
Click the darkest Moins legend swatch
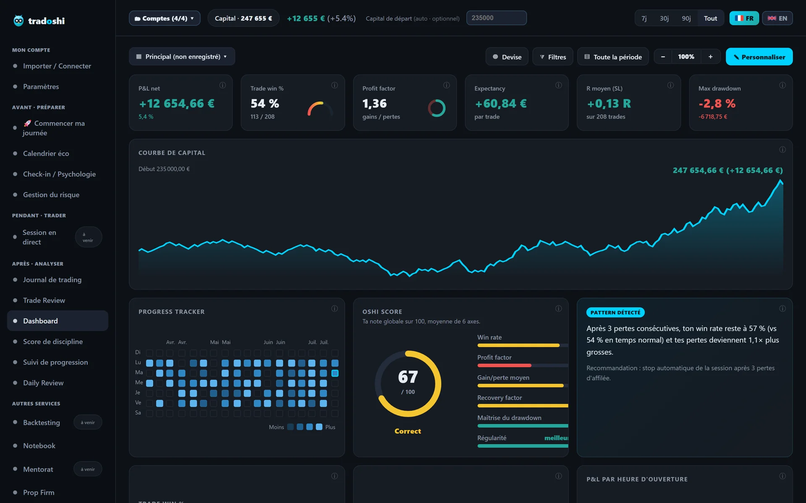pyautogui.click(x=290, y=427)
